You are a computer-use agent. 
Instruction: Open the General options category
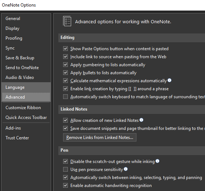coord(26,19)
